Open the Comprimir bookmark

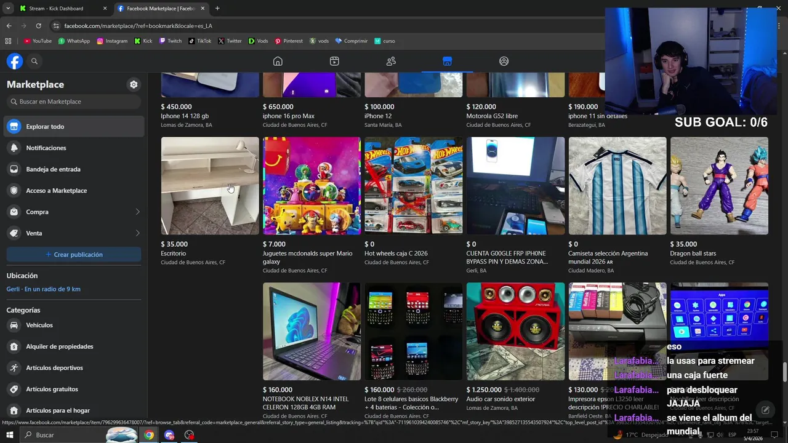tap(352, 41)
